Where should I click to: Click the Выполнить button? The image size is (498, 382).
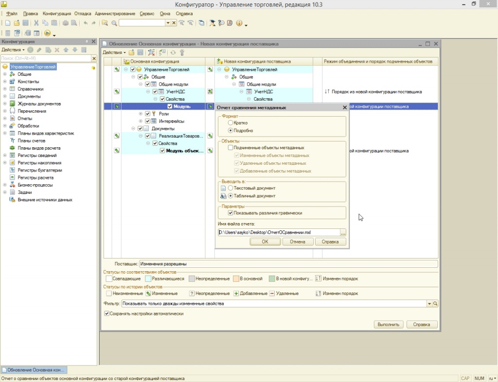pyautogui.click(x=388, y=325)
